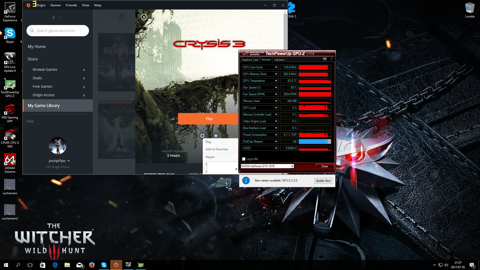The height and width of the screenshot is (270, 480).
Task: Open the cachemem2 file on desktop
Action: click(x=10, y=212)
